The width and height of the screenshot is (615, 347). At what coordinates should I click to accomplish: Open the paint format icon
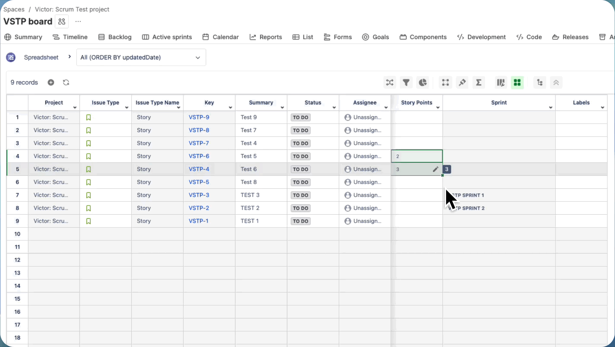(x=462, y=82)
